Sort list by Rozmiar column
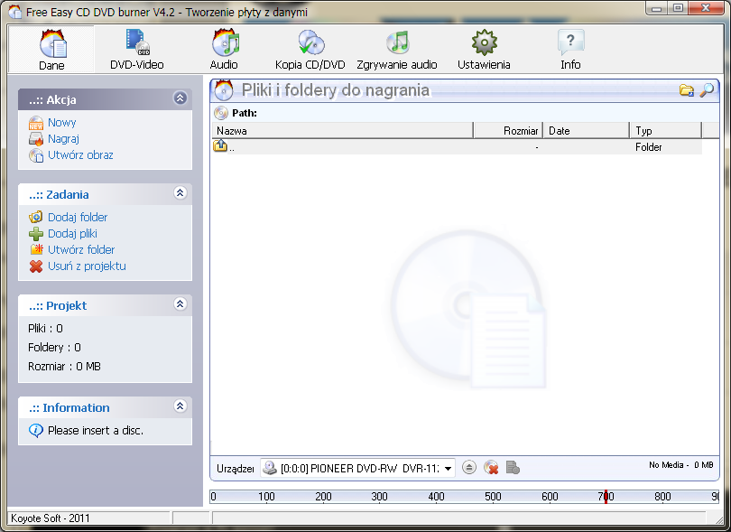 [x=508, y=131]
